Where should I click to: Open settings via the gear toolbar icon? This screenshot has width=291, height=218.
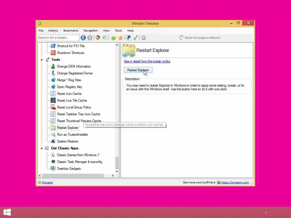click(144, 38)
